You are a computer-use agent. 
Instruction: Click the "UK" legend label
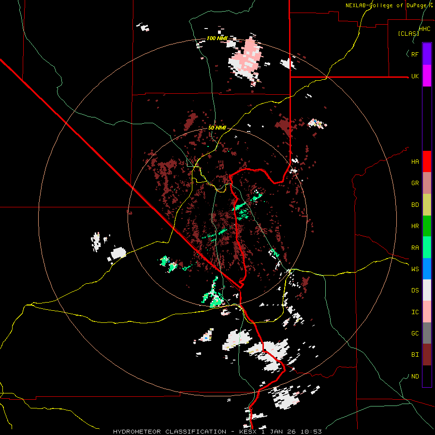pyautogui.click(x=415, y=76)
